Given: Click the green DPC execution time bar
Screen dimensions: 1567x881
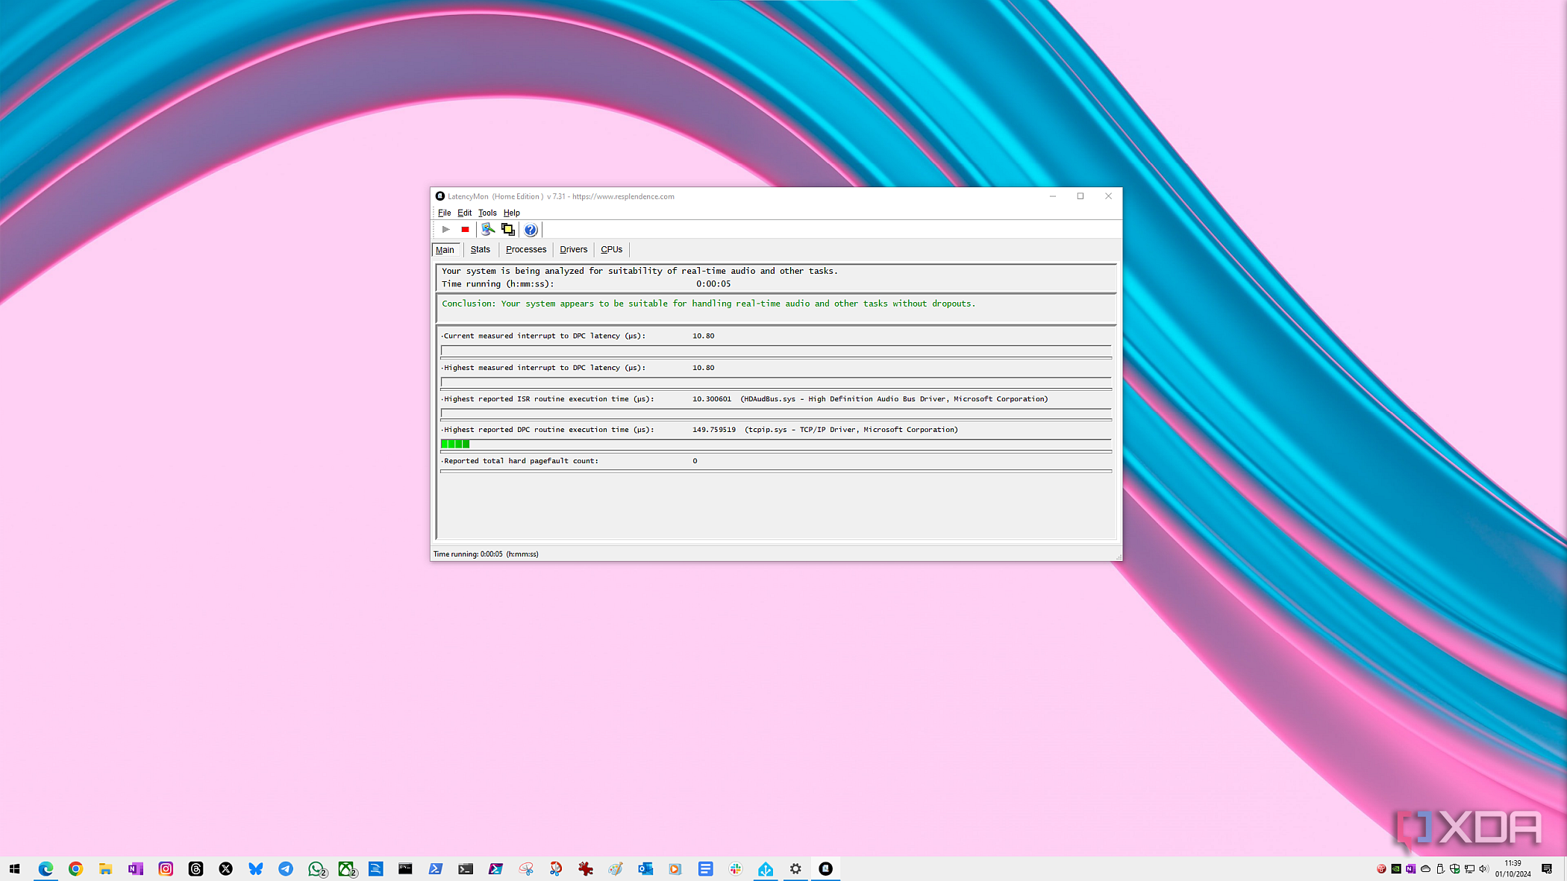Looking at the screenshot, I should pyautogui.click(x=455, y=443).
